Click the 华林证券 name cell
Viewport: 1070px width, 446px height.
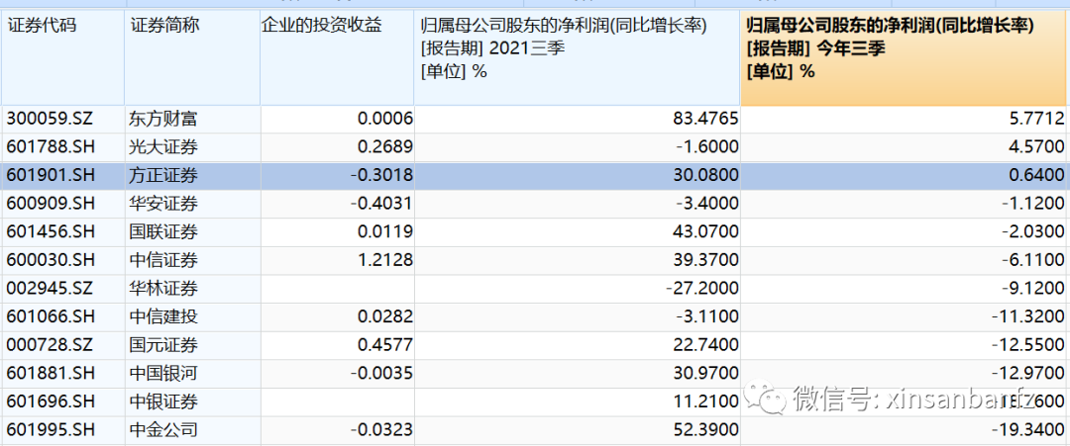(x=163, y=289)
